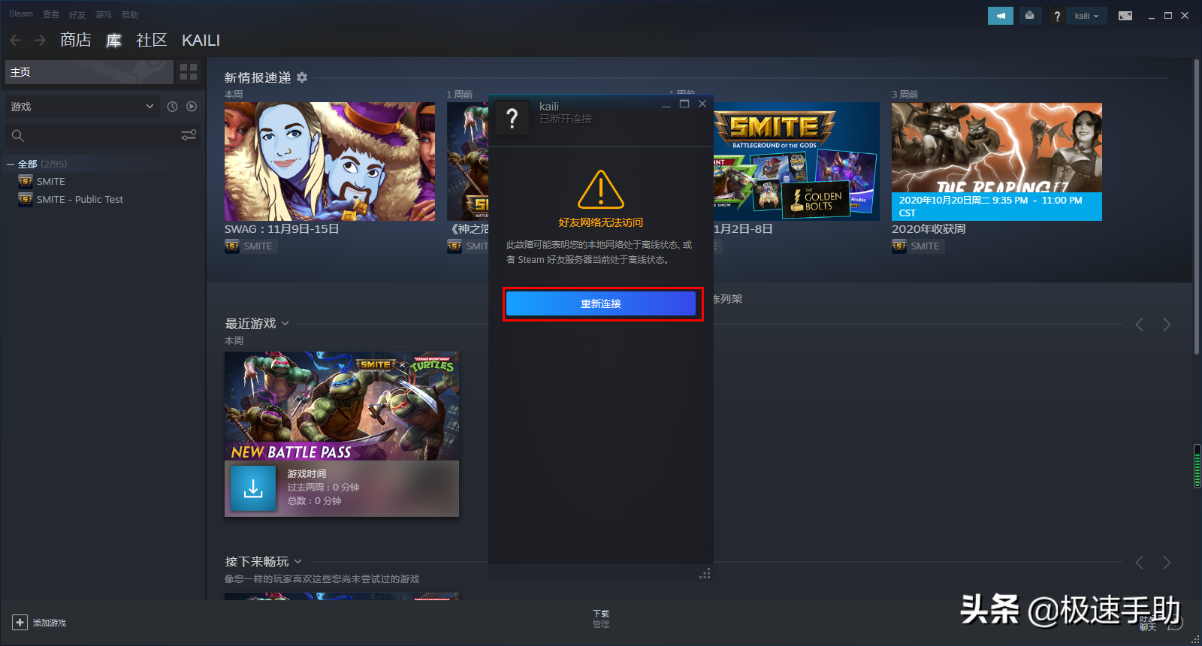Viewport: 1202px width, 646px height.
Task: Switch to the 库 library tab
Action: (113, 40)
